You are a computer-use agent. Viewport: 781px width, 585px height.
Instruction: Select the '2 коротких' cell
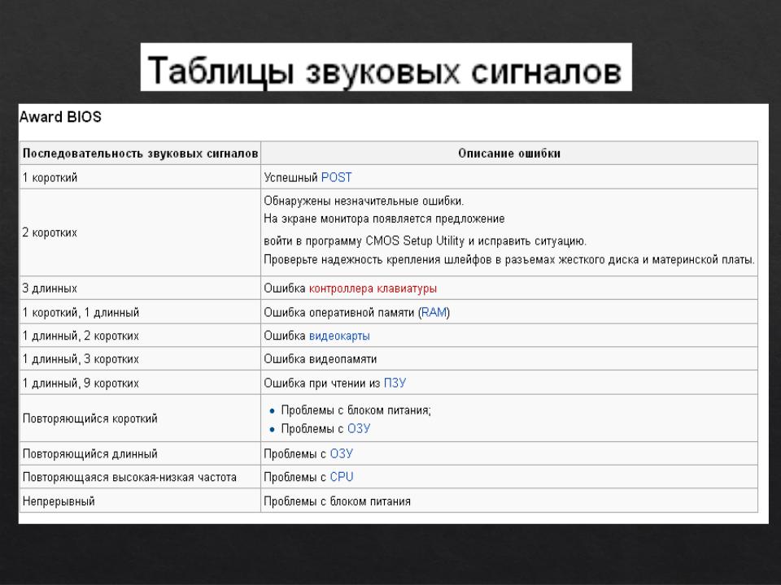pyautogui.click(x=140, y=232)
